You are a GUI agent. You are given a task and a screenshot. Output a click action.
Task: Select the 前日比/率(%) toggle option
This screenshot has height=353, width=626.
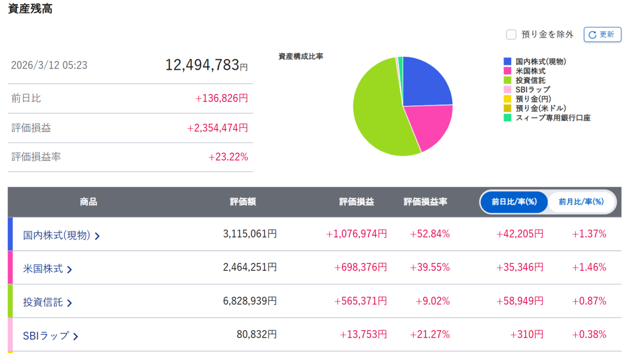coord(514,202)
